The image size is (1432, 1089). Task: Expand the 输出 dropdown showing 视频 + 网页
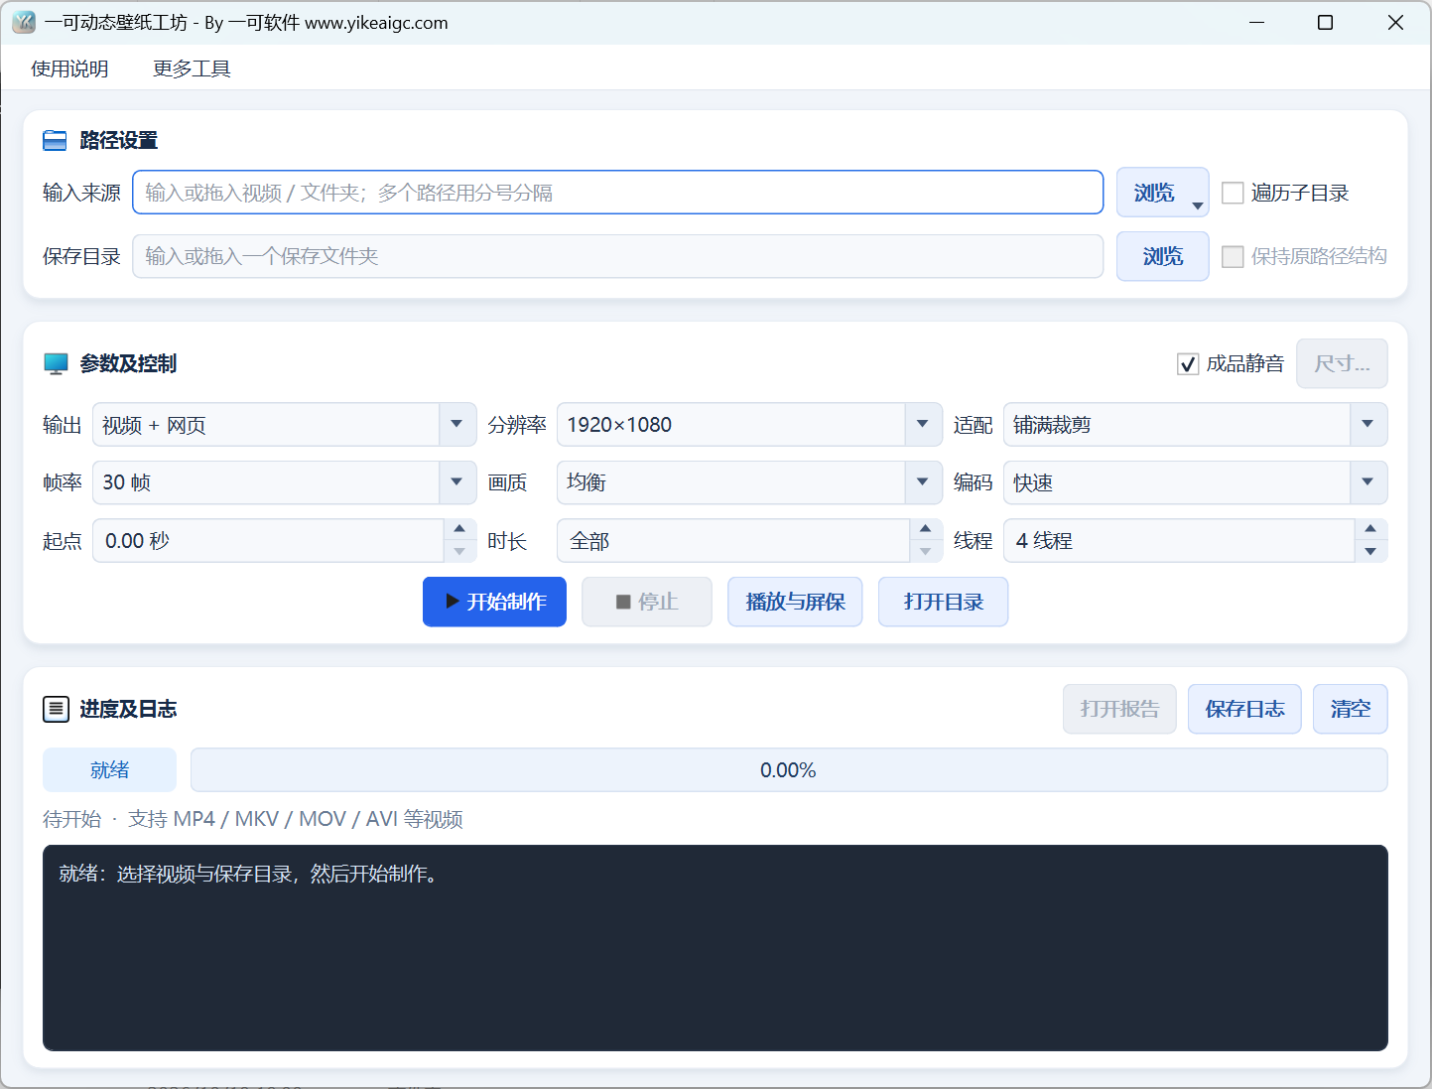[456, 425]
